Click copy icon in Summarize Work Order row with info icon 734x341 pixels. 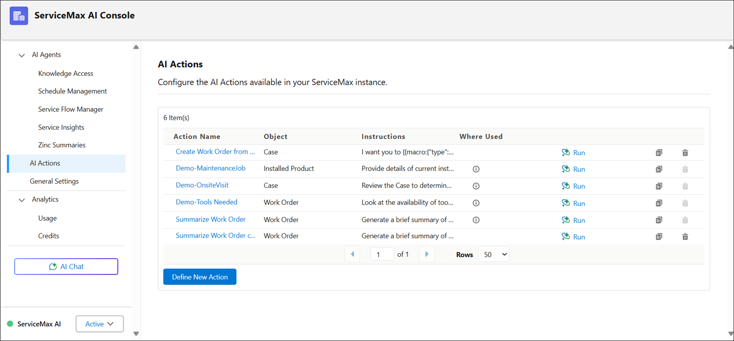click(659, 220)
